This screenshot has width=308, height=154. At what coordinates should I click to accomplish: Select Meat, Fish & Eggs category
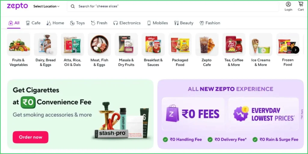pyautogui.click(x=99, y=50)
